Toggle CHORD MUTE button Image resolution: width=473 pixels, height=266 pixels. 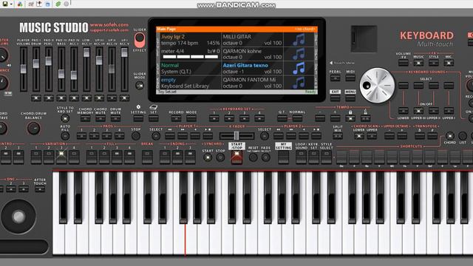click(x=101, y=118)
